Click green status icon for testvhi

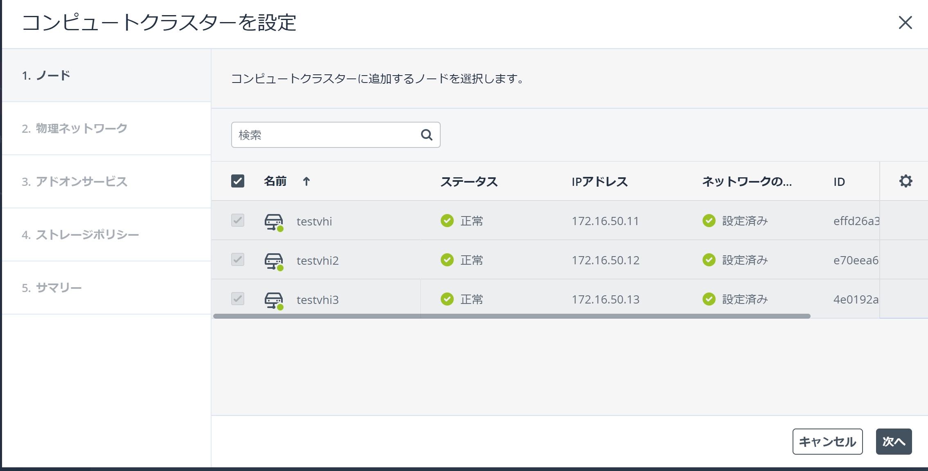pos(447,221)
